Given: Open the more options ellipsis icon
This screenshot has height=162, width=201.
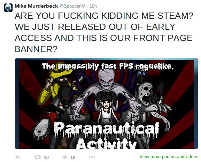Looking at the screenshot, I should (x=92, y=157).
